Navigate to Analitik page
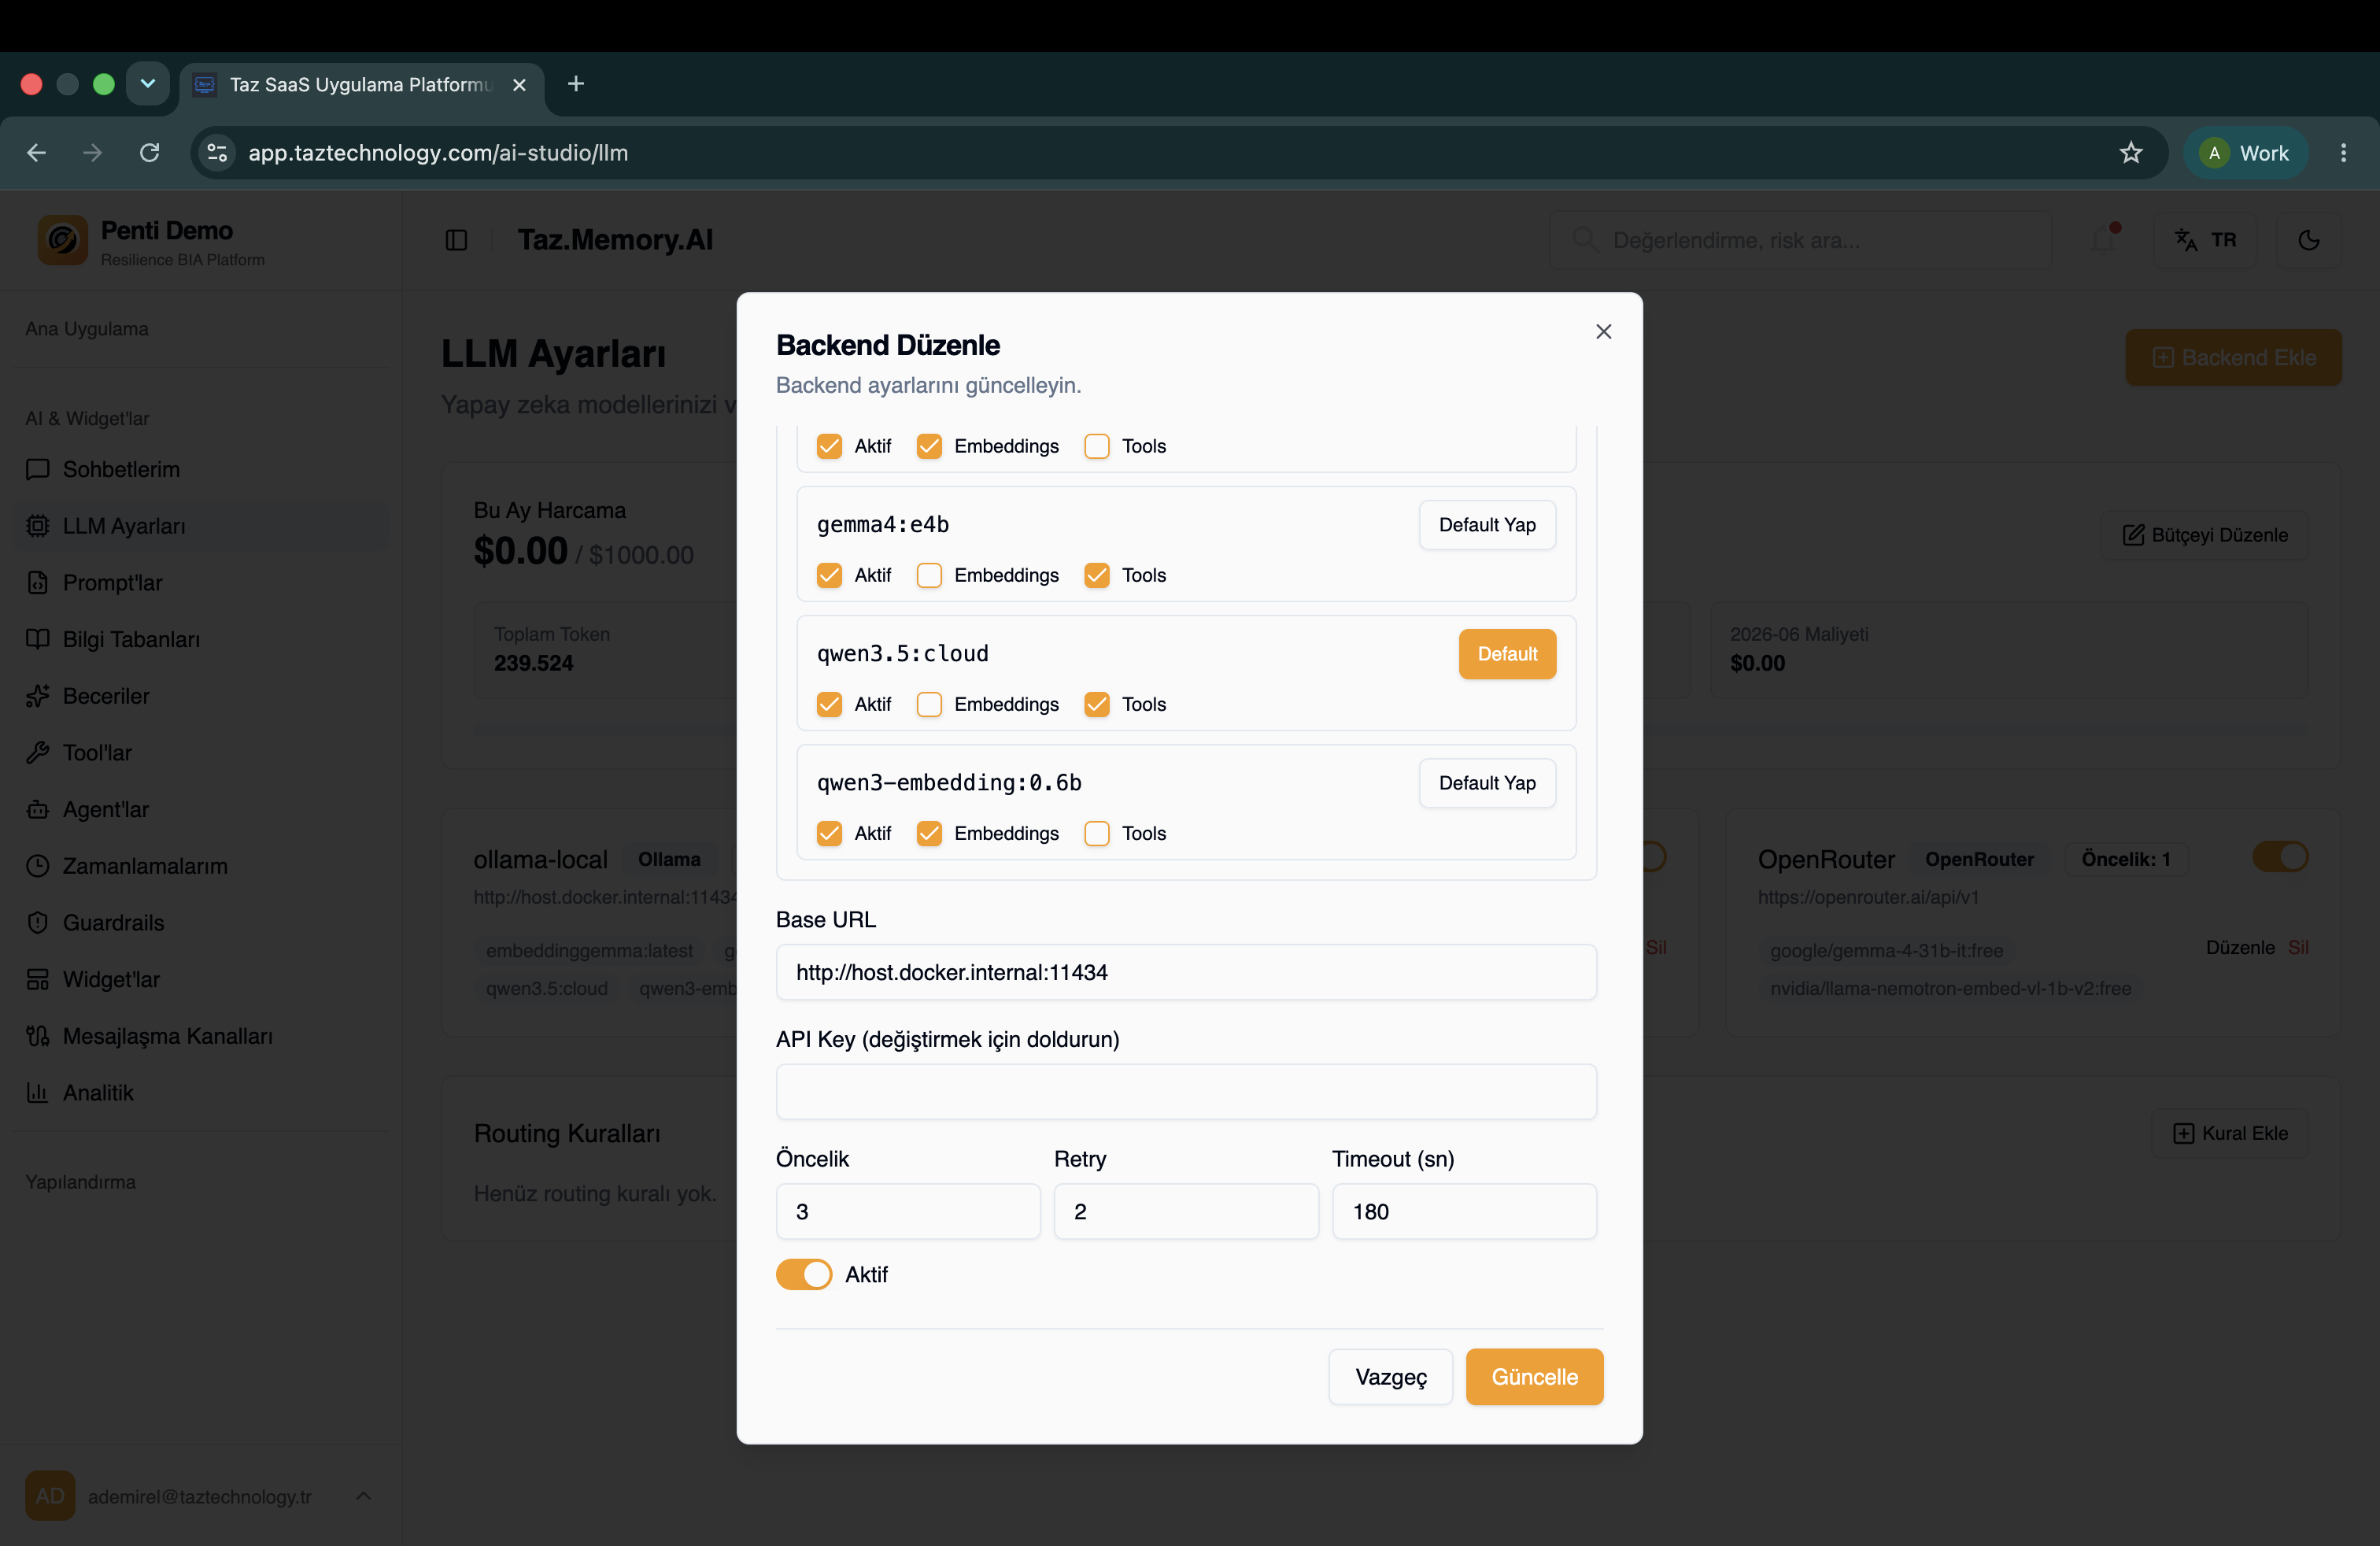Viewport: 2380px width, 1546px height. click(x=202, y=1092)
